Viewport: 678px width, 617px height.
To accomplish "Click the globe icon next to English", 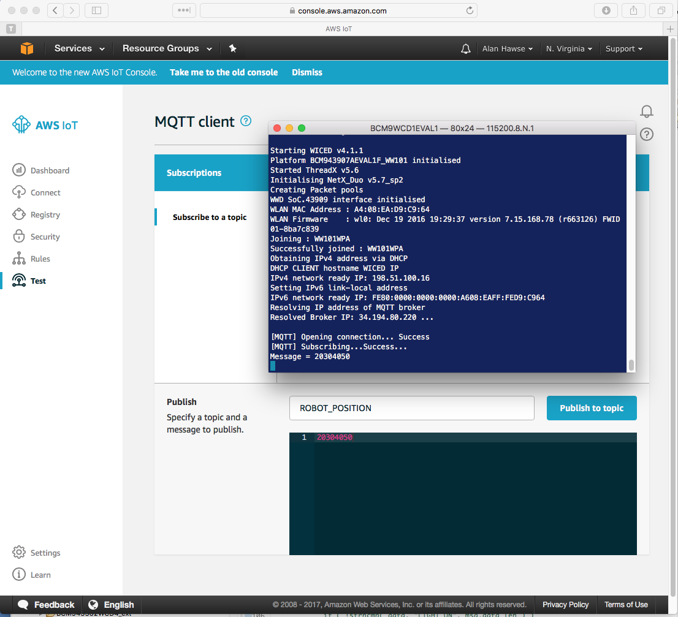I will 93,605.
